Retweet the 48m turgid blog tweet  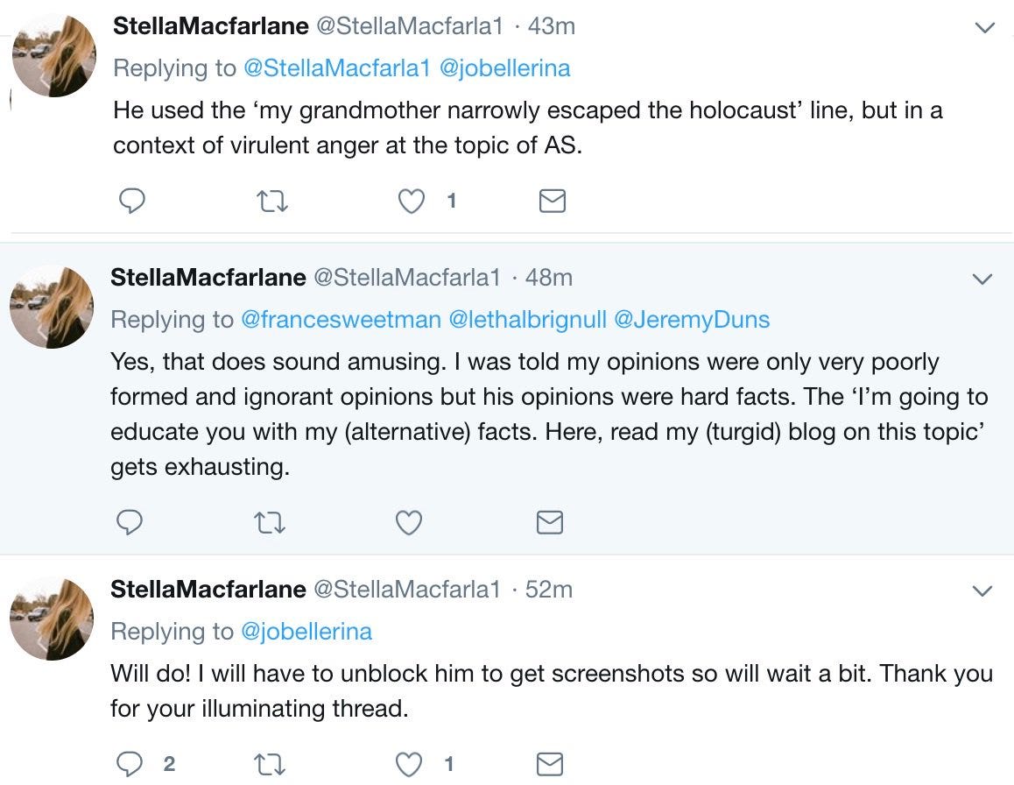pyautogui.click(x=270, y=523)
